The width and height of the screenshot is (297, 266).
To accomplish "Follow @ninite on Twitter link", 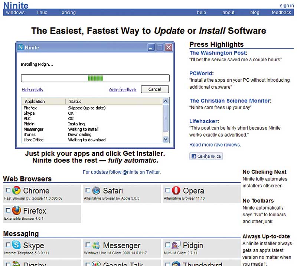I will [122, 172].
